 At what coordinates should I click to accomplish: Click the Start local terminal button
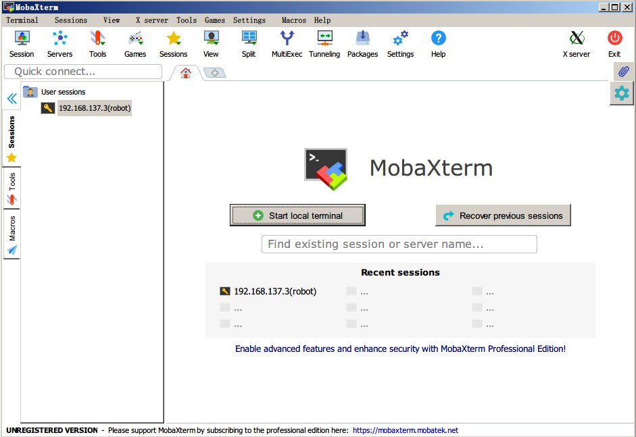(297, 215)
